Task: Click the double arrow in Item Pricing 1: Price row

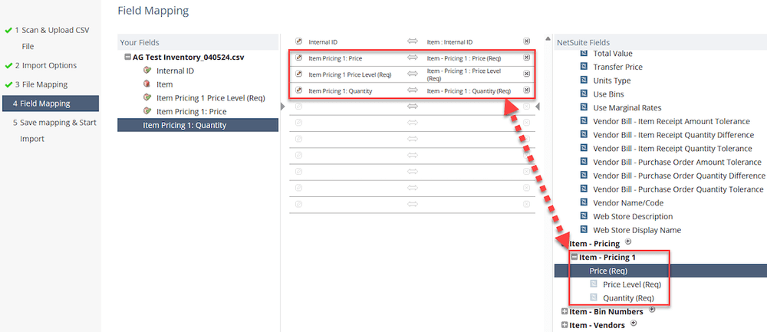Action: pos(413,58)
